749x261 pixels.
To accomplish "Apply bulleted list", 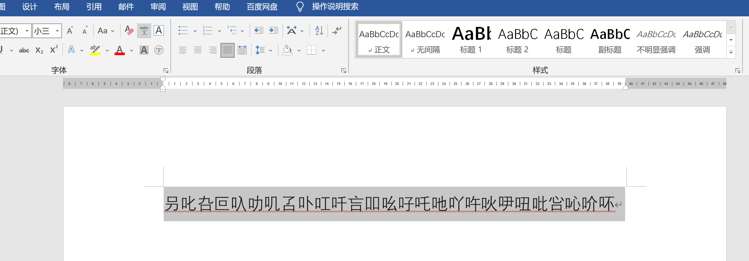I will click(x=183, y=31).
